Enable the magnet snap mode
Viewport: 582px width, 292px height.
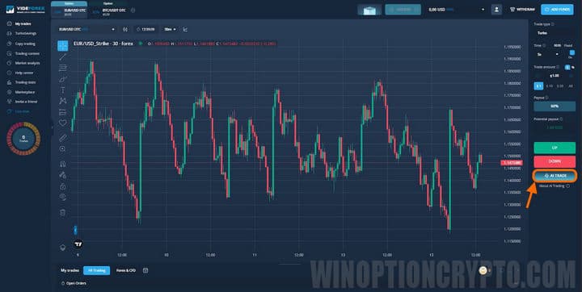[63, 164]
